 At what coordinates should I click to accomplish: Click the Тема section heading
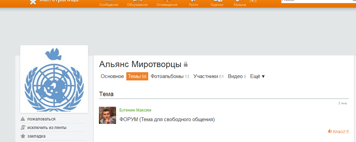(106, 94)
